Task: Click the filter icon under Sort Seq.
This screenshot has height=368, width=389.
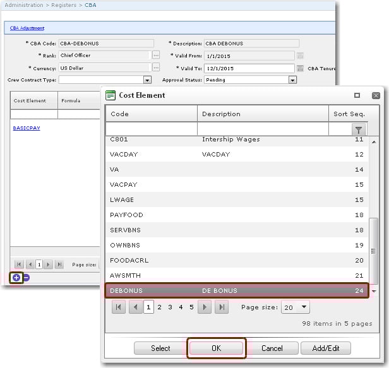Action: [358, 129]
